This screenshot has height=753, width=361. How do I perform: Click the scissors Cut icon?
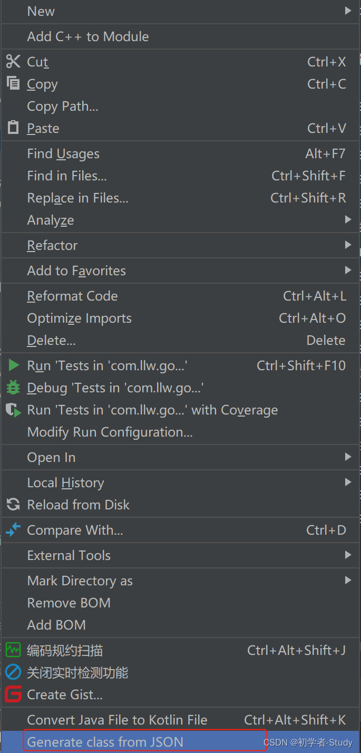[x=13, y=62]
